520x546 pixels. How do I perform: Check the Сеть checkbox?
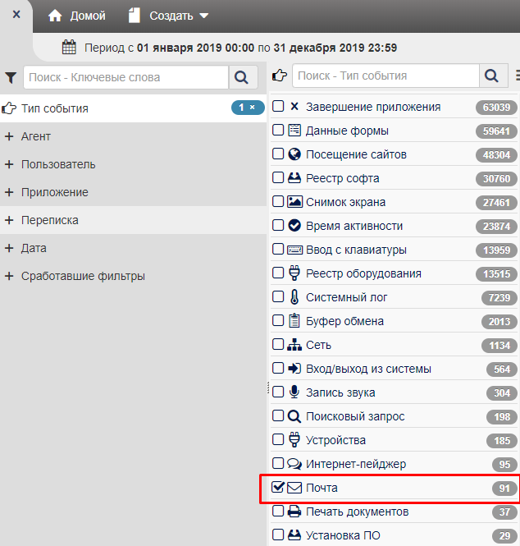278,344
